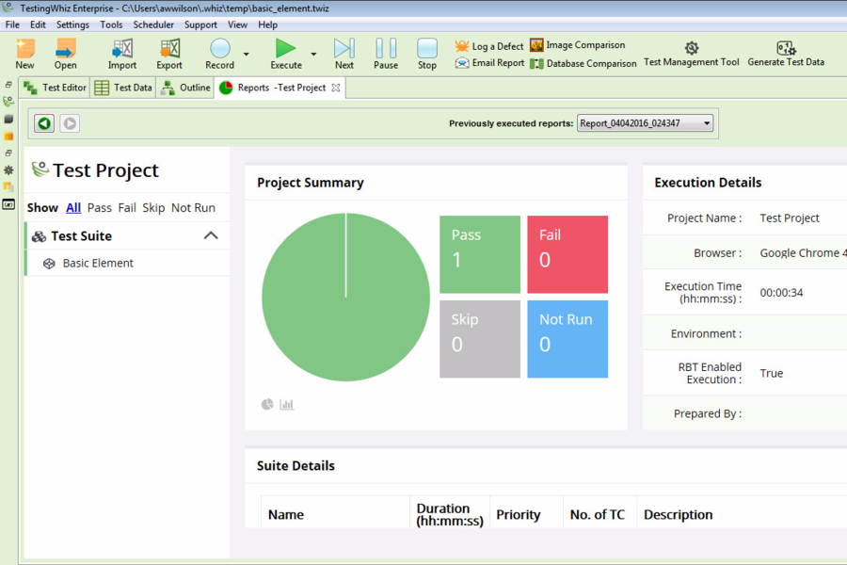847x565 pixels.
Task: Click the Google Chrome browser value
Action: point(804,253)
